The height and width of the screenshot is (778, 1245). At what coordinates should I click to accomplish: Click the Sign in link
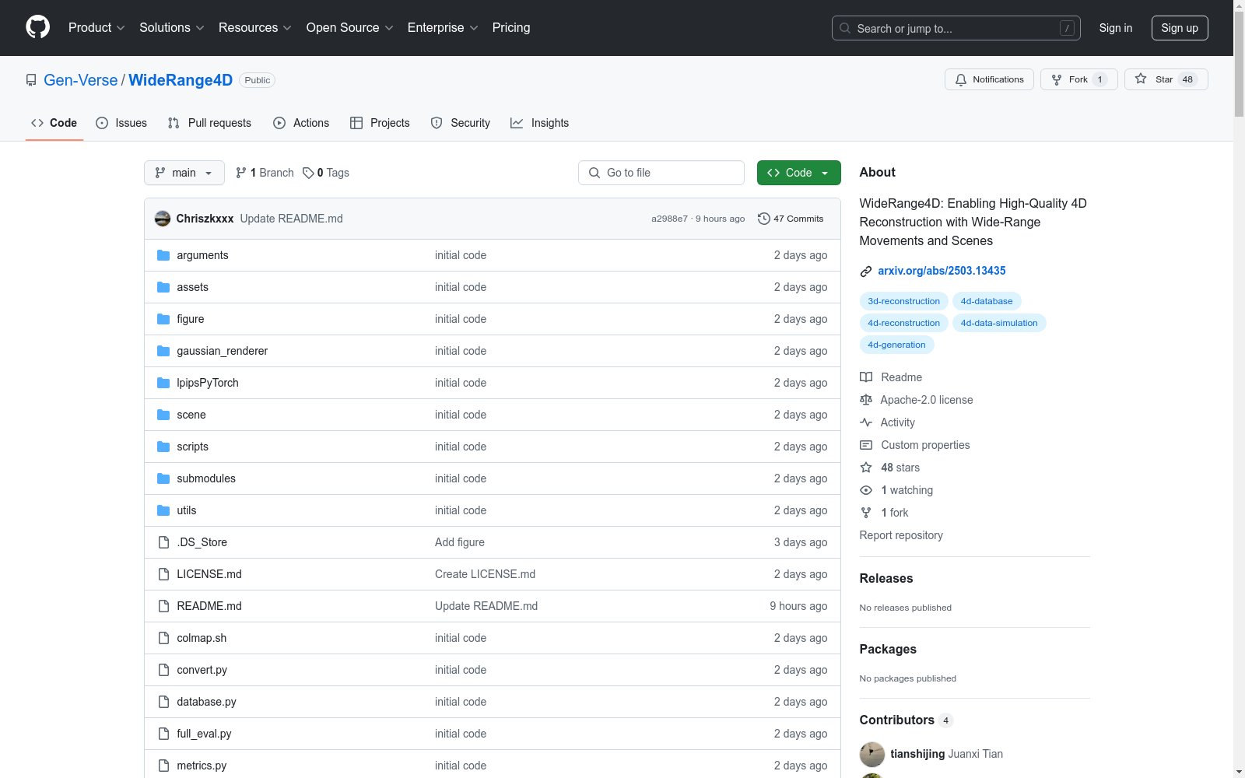[x=1116, y=28]
